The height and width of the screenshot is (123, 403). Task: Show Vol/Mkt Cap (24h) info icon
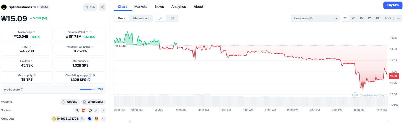(92, 47)
